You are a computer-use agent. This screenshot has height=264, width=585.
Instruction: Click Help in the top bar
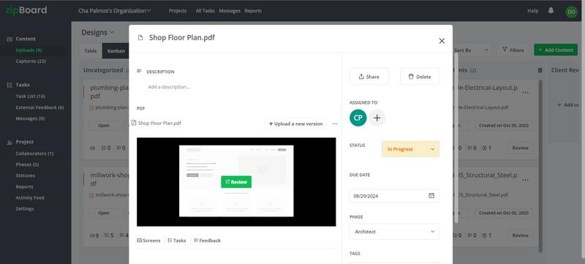pyautogui.click(x=533, y=11)
